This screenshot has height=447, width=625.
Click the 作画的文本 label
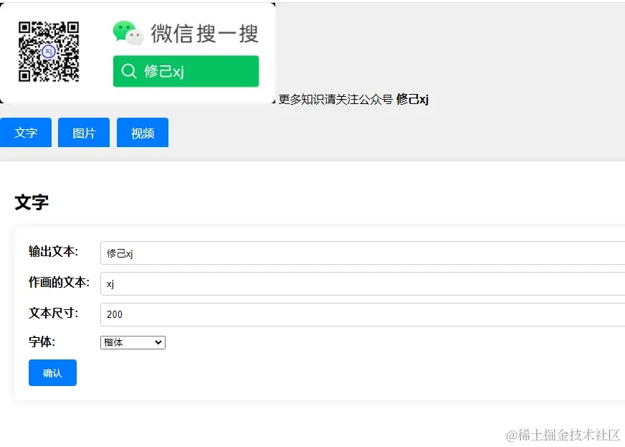(59, 282)
